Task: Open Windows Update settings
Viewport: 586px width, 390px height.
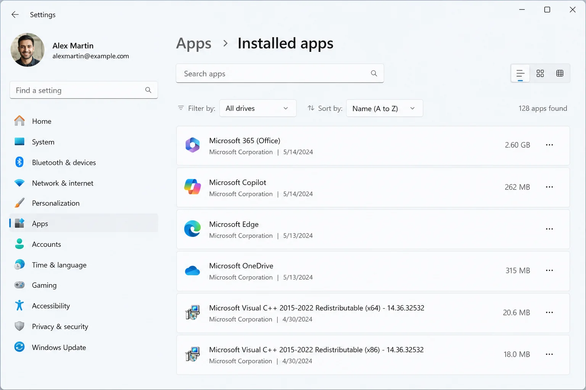Action: pyautogui.click(x=84, y=347)
